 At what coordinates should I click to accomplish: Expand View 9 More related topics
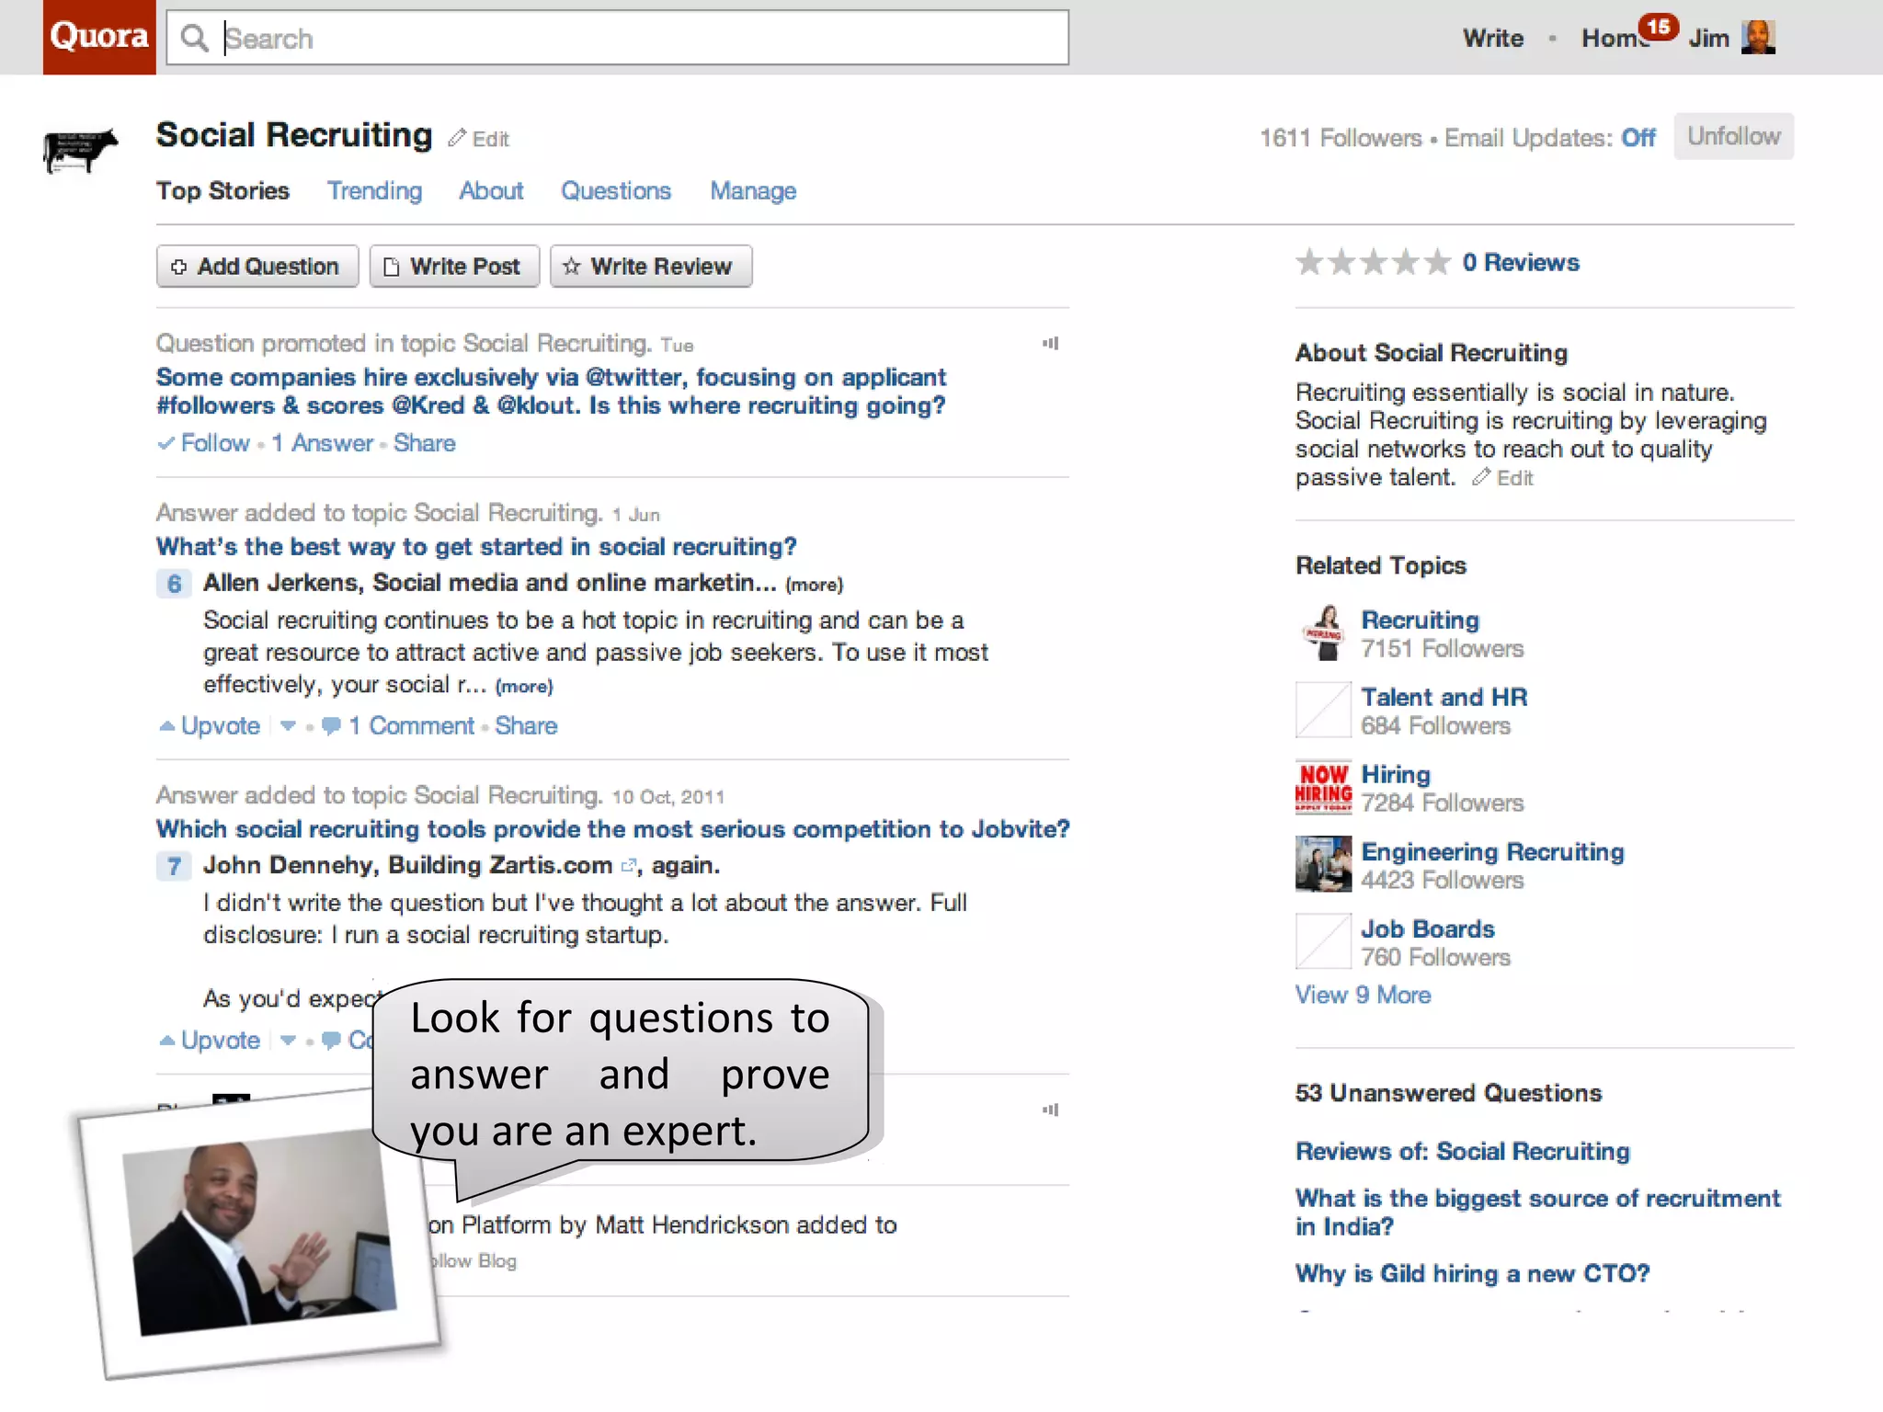click(x=1363, y=995)
